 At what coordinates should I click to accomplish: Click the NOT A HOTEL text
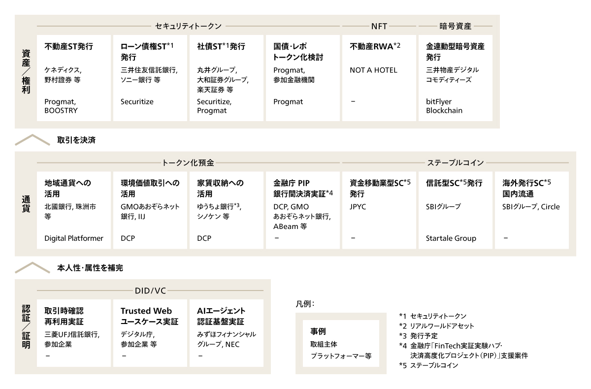pos(373,70)
